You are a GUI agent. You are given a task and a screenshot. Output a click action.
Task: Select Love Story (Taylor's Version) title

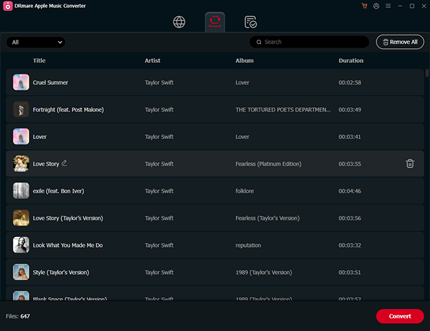68,218
